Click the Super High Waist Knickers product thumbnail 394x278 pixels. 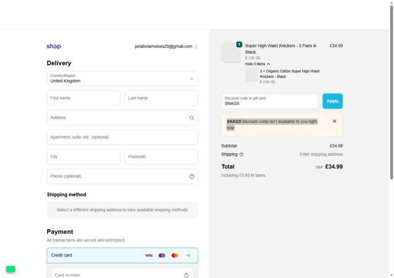coord(231,52)
